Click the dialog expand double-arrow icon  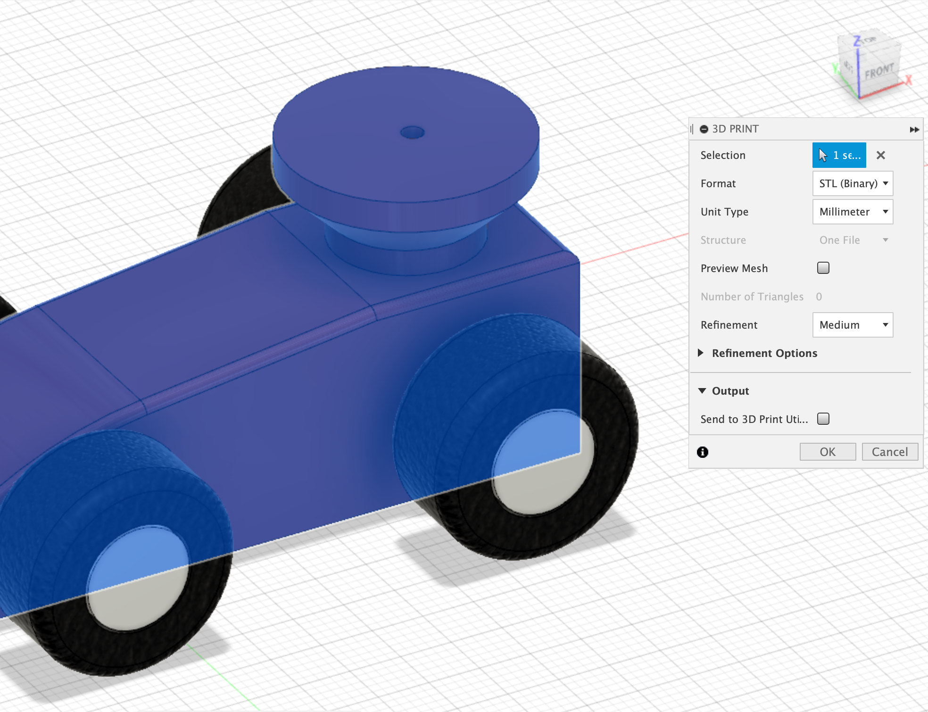point(914,130)
